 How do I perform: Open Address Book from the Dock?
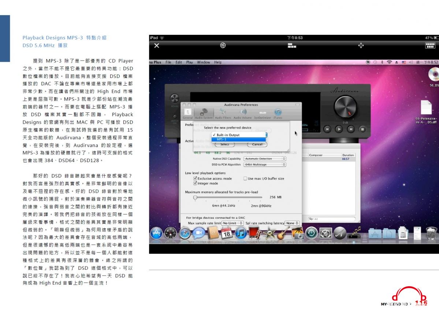click(x=213, y=233)
